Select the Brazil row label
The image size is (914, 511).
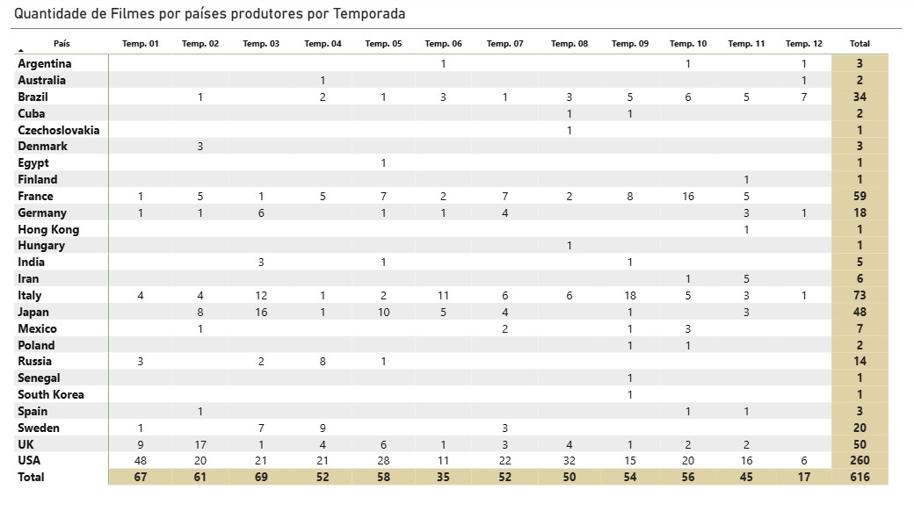coord(33,97)
